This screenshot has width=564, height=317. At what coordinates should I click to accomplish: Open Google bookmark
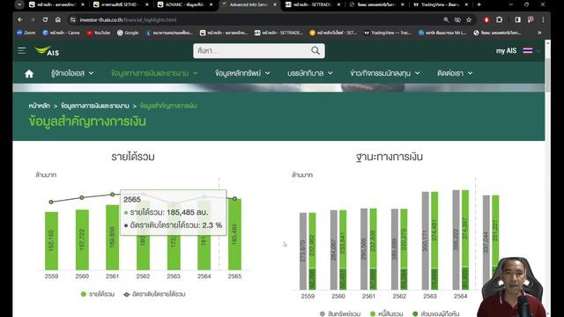tap(128, 33)
